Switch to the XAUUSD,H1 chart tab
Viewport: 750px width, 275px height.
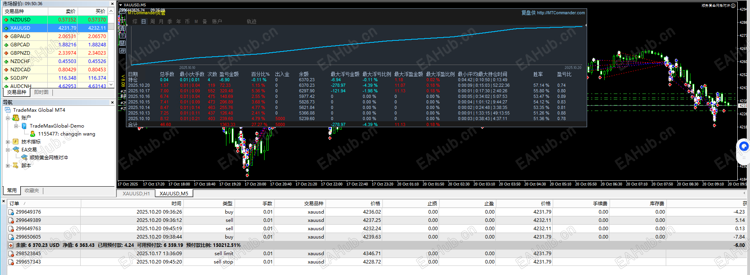[136, 193]
